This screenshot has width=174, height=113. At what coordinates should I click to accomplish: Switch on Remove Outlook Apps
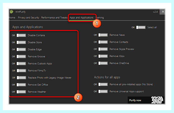[x=21, y=64]
